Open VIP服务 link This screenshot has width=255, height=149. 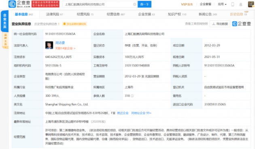click(x=187, y=4)
